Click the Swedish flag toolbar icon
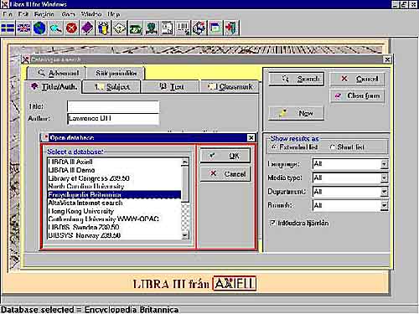 (x=8, y=28)
